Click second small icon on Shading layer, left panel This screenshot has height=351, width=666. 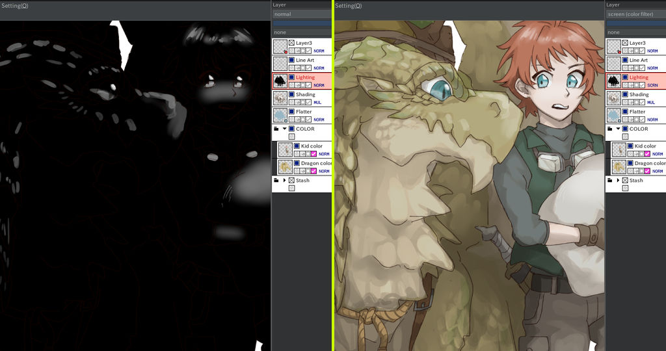pos(297,102)
